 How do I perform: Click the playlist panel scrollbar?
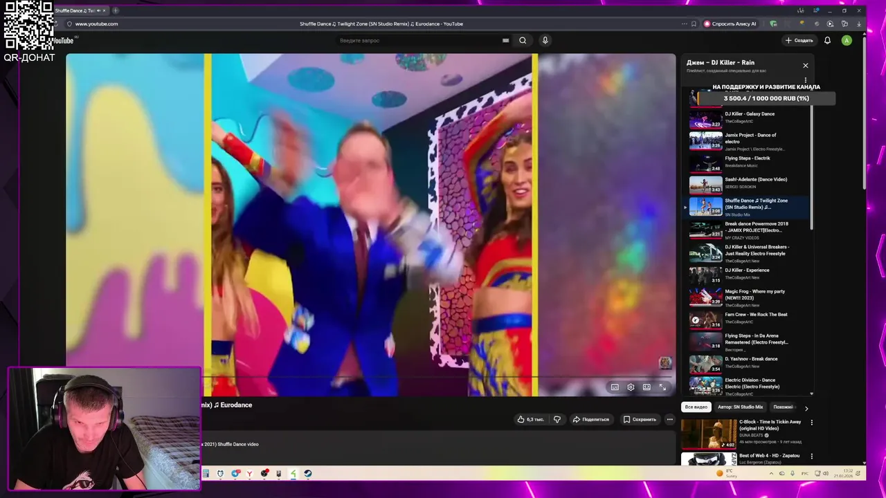pyautogui.click(x=812, y=166)
